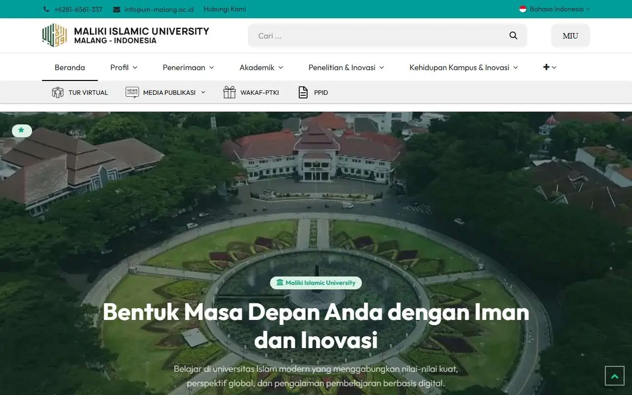
Task: Click the Indonesian flag icon
Action: pos(523,9)
